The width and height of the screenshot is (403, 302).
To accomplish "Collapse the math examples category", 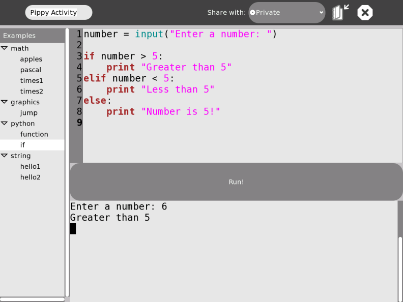I will [5, 48].
